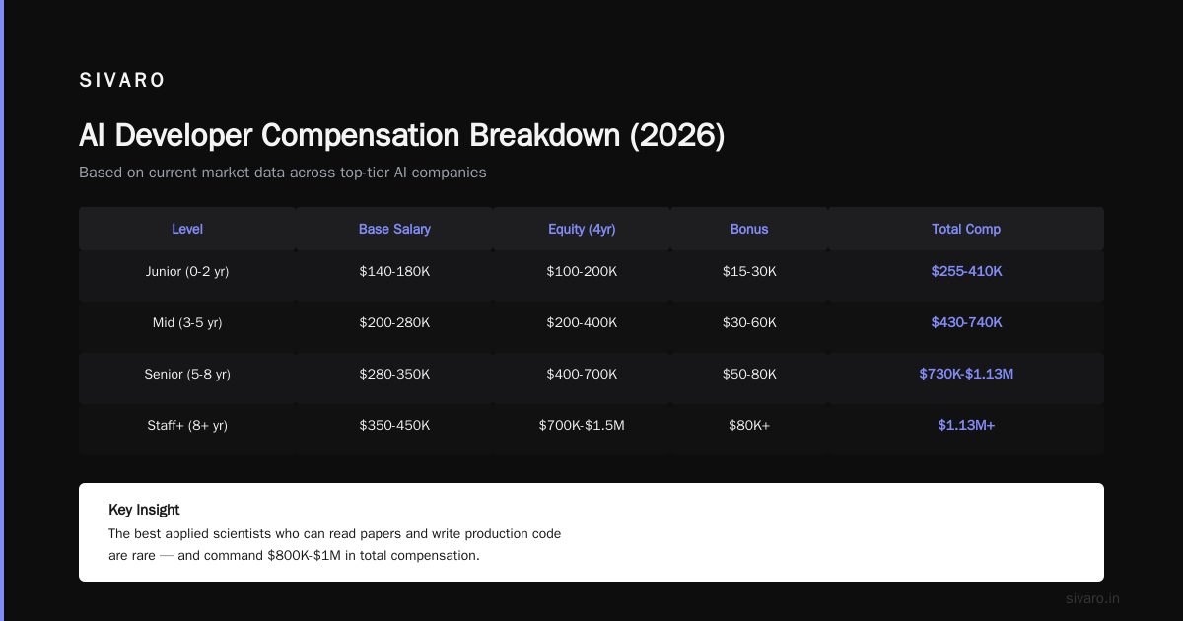Click the $140-180K base salary cell
This screenshot has width=1183, height=621.
(394, 271)
